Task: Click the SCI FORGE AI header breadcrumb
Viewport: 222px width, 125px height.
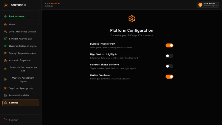Action: tap(53, 3)
